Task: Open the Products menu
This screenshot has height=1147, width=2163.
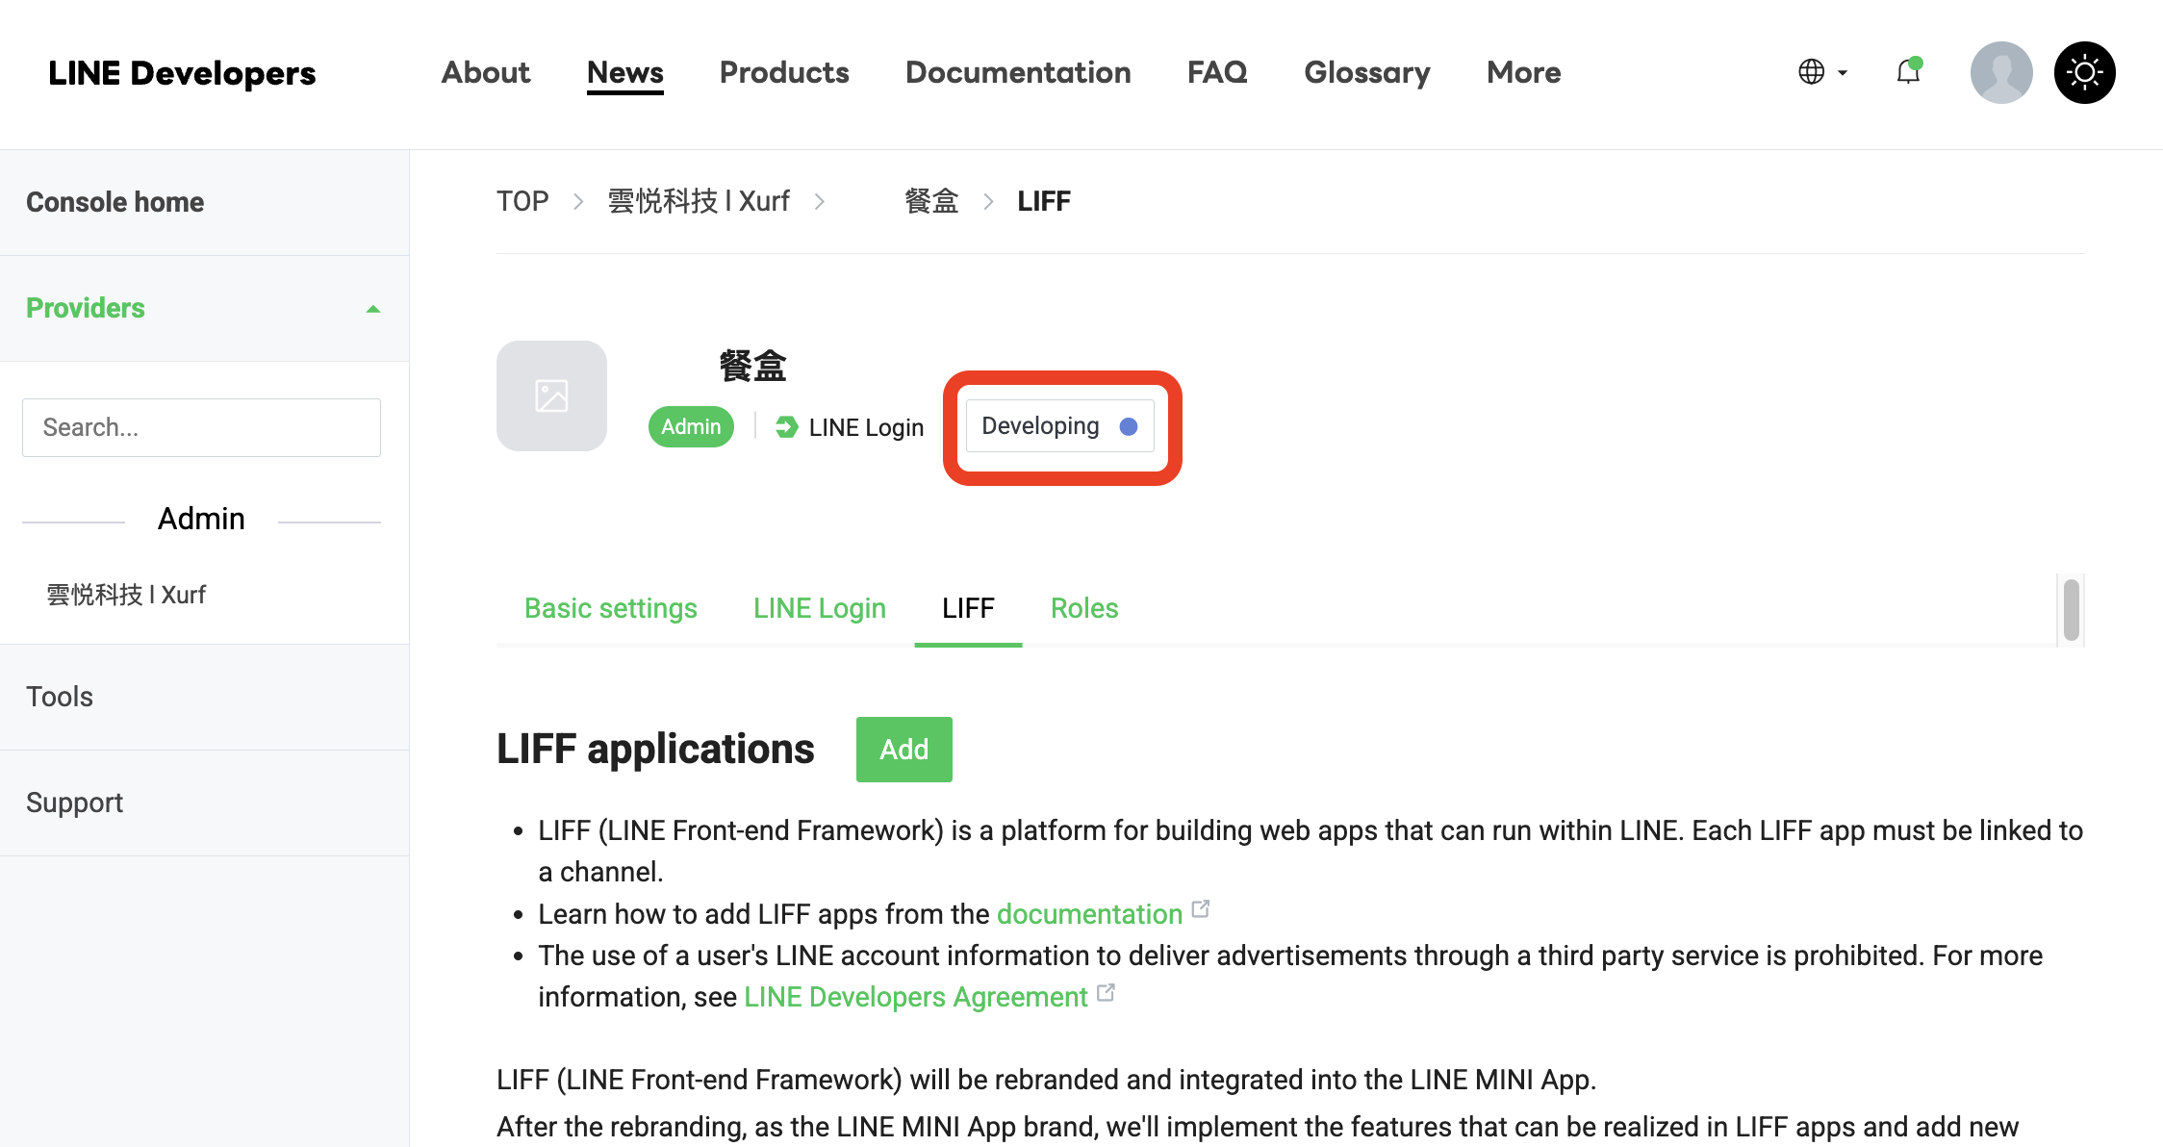Action: point(784,72)
